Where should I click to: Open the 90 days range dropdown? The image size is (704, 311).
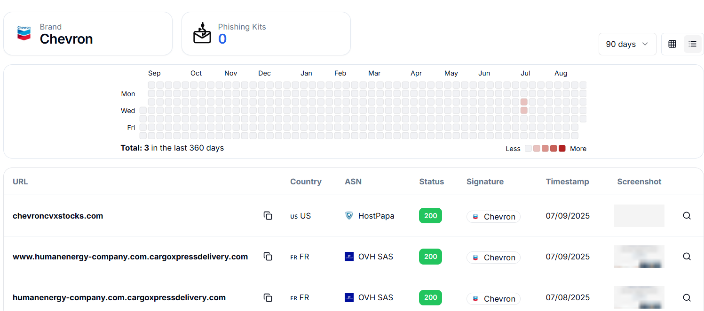[x=627, y=44]
